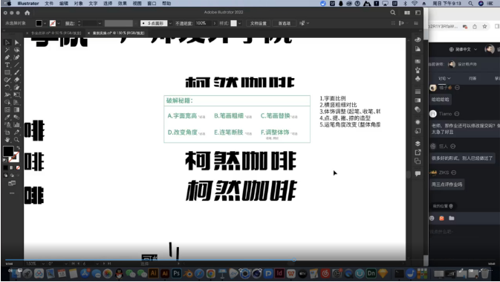Click the black fill color swatch
The image size is (500, 282).
8,151
